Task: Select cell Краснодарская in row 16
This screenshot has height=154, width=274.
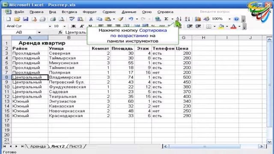Action: click(x=68, y=115)
